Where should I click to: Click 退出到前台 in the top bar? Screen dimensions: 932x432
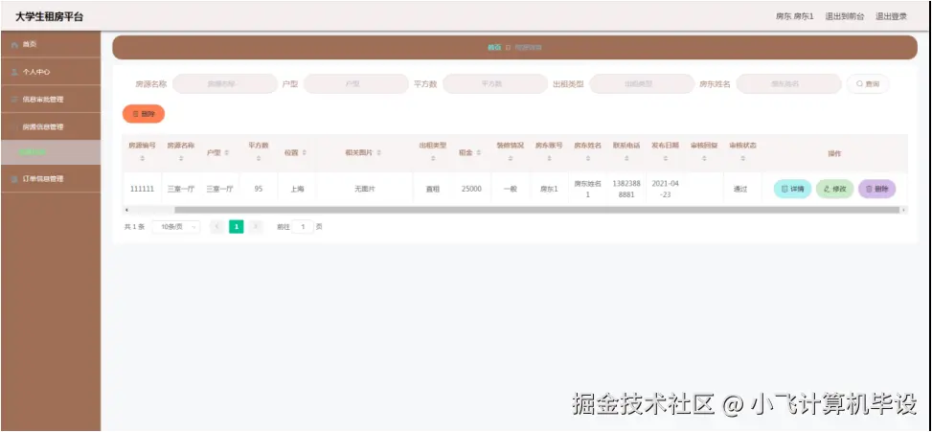tap(845, 16)
